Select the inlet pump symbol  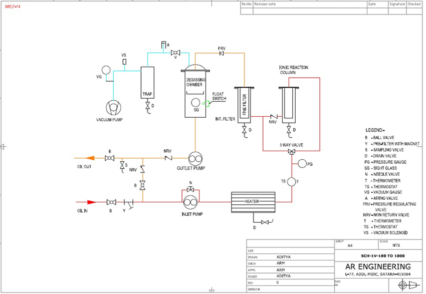(190, 201)
